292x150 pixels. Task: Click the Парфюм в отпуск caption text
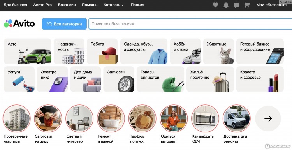pos(137,139)
